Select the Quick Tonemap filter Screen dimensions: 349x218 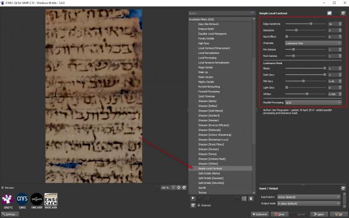pos(206,96)
